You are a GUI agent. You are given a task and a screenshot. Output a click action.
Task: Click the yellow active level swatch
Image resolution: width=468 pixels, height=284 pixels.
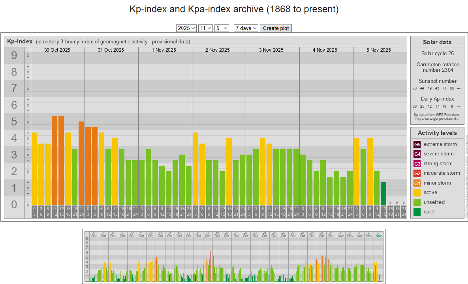pyautogui.click(x=417, y=192)
